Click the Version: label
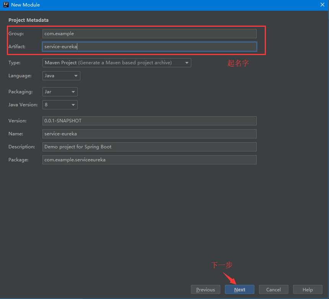Screen dimensions: 329x299 coord(18,121)
